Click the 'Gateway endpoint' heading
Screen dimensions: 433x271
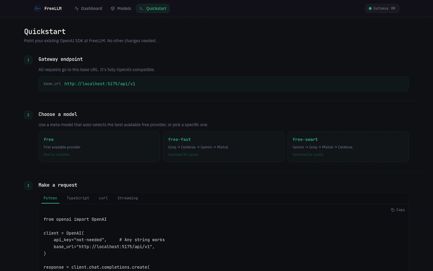pos(61,59)
